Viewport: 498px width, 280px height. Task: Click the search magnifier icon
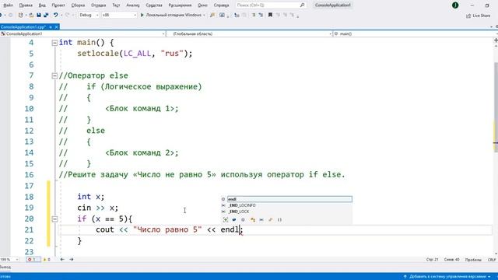point(302,5)
